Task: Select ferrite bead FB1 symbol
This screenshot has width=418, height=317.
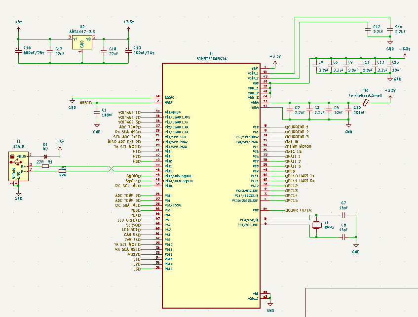Action: pos(366,103)
